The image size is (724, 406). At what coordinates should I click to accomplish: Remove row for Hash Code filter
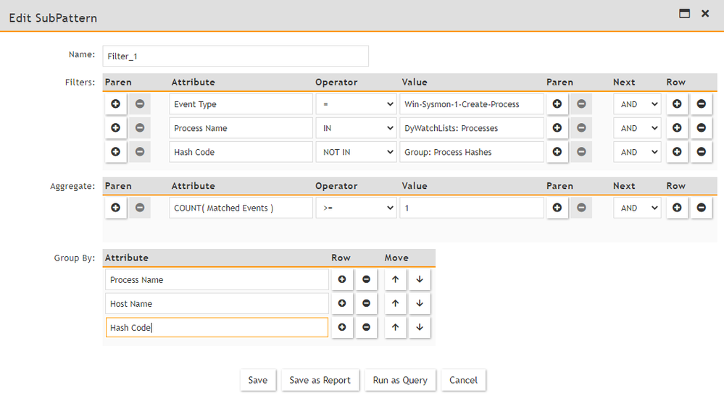701,152
